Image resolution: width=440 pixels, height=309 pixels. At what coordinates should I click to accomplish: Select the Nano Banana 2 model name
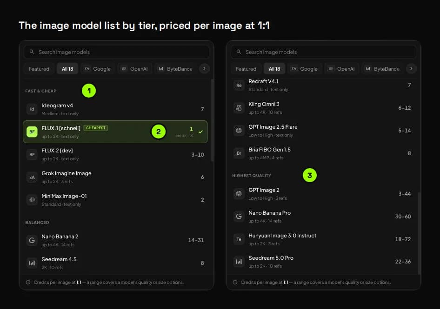(60, 237)
